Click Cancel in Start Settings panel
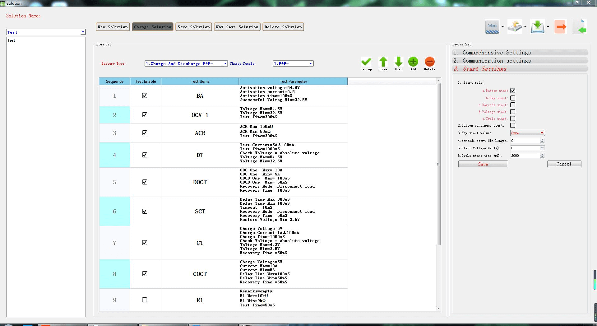The image size is (597, 326). coord(564,164)
